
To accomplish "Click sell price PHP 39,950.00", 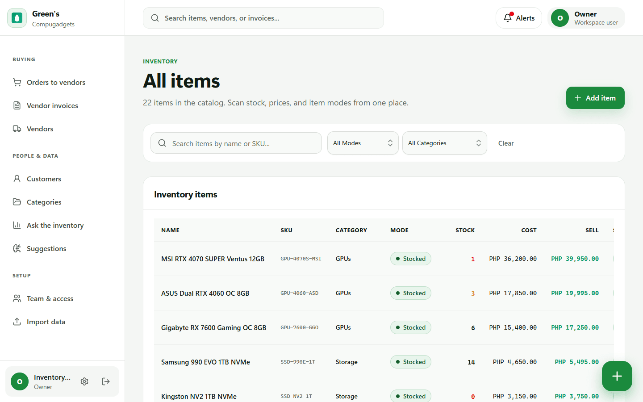I will tap(575, 259).
